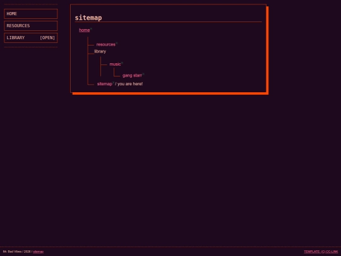Click the 'Mr. Bad Vibes / 2026' footer text
The height and width of the screenshot is (256, 341).
pyautogui.click(x=17, y=252)
